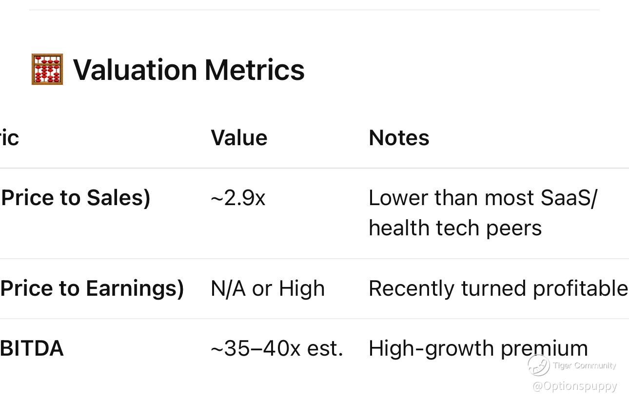Image resolution: width=629 pixels, height=400 pixels.
Task: Select the Valuation Metrics heading
Action: pos(189,70)
